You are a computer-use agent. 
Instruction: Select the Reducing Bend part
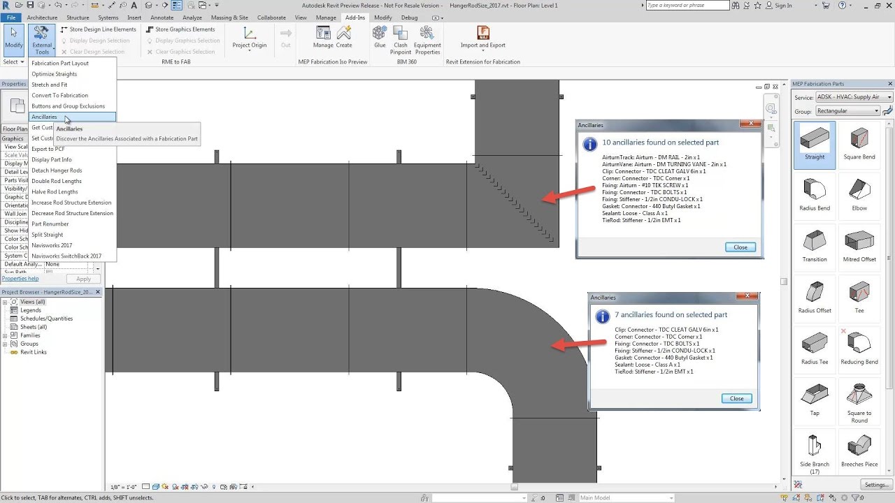click(859, 349)
